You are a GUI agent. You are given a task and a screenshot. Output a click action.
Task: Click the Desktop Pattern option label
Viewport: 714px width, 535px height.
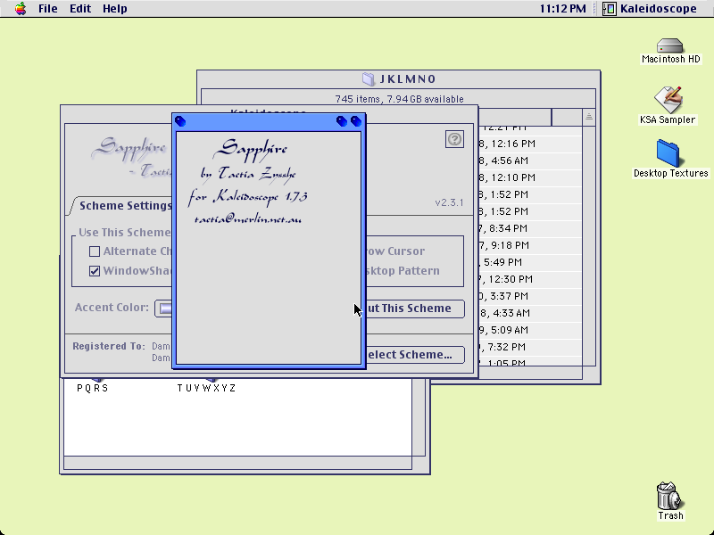click(x=403, y=271)
